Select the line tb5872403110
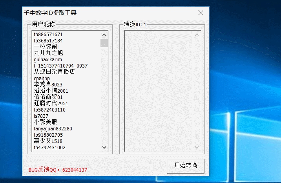This screenshot has height=183, width=281. pyautogui.click(x=49, y=110)
